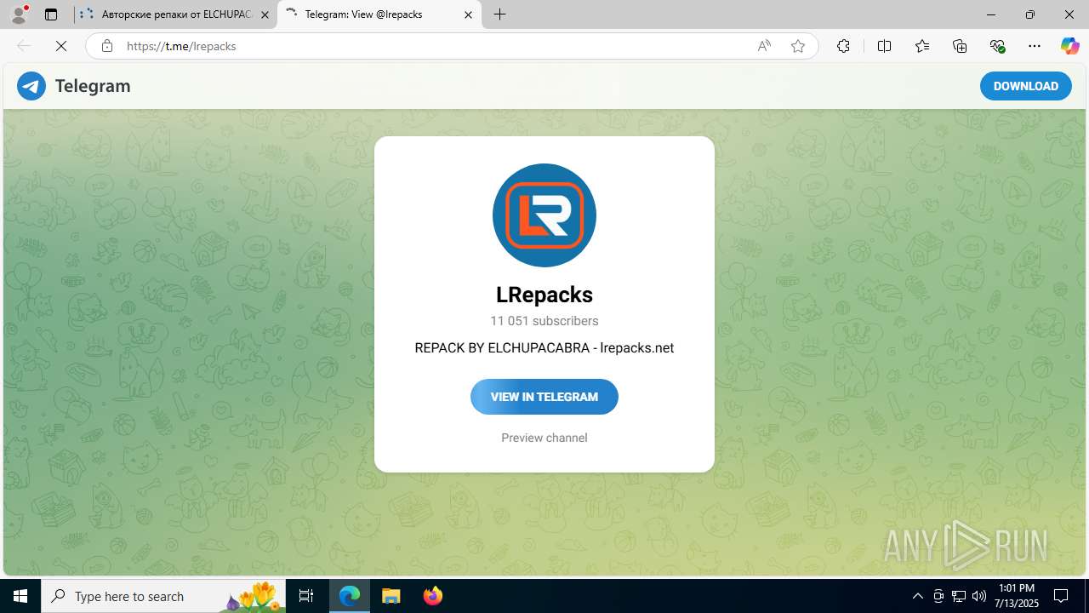This screenshot has height=613, width=1089.
Task: Open the Windows Start menu
Action: coord(20,596)
